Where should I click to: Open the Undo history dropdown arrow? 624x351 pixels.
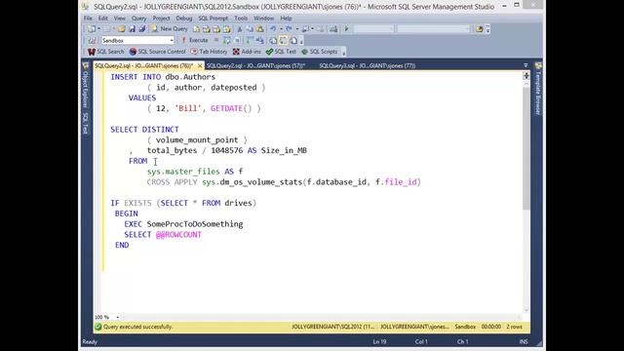pyautogui.click(x=281, y=29)
